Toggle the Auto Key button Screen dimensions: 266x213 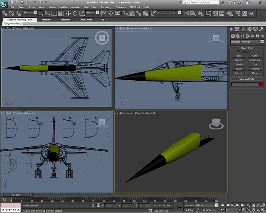click(189, 206)
